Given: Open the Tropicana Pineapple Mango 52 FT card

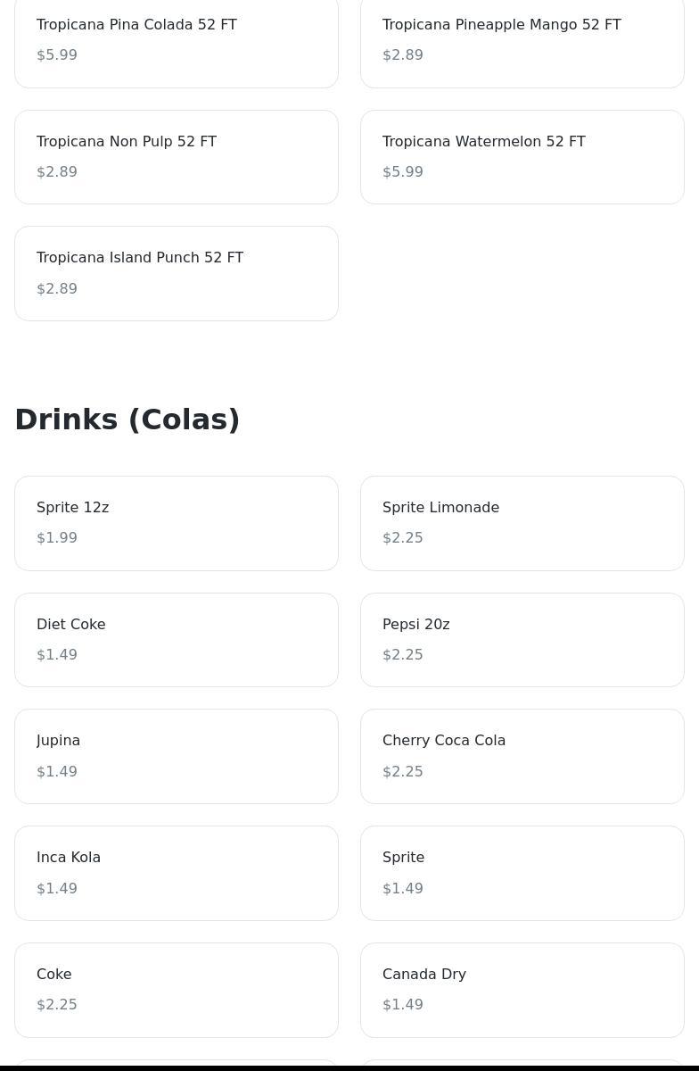Looking at the screenshot, I should (x=522, y=40).
